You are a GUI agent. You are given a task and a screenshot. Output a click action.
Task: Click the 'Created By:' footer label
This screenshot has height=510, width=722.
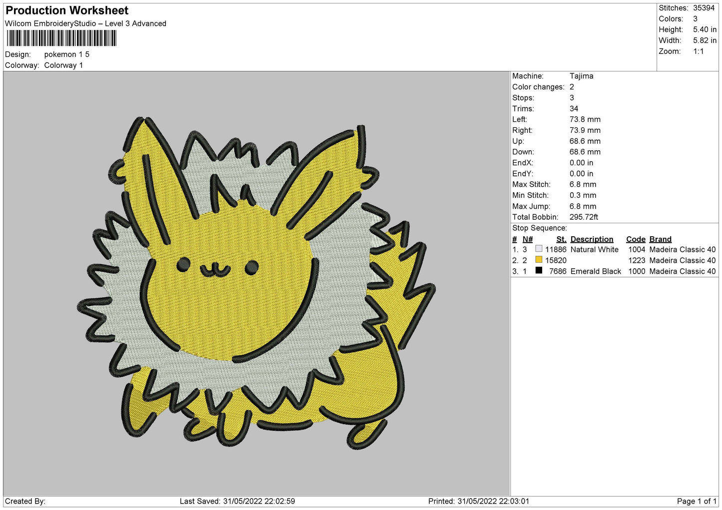(25, 502)
